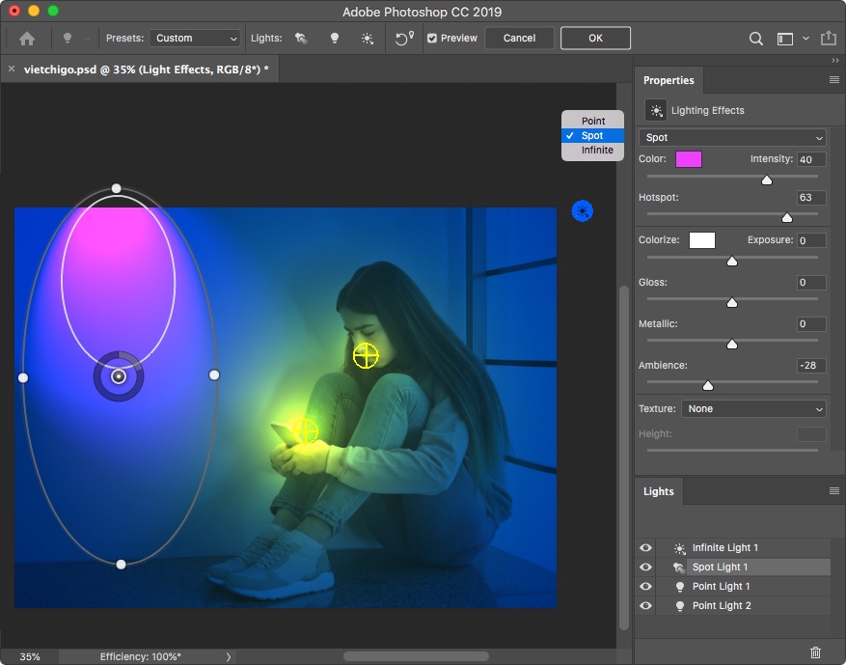Toggle the Preview checkbox
Viewport: 846px width, 665px height.
(432, 39)
